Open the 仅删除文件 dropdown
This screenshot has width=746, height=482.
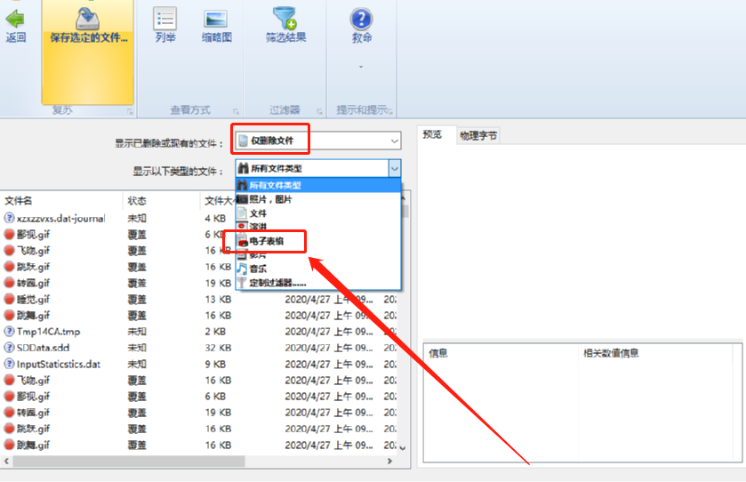coord(318,141)
